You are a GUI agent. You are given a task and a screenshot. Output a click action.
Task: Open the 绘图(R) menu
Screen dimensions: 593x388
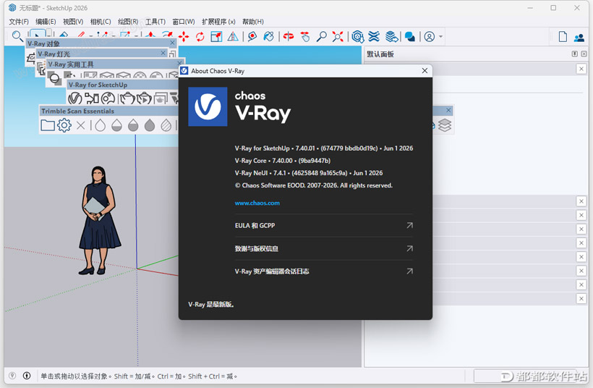click(x=128, y=22)
